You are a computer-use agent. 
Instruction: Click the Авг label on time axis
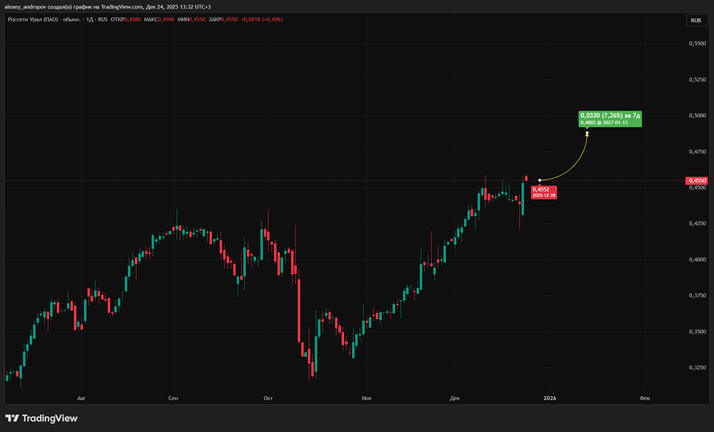coord(80,397)
